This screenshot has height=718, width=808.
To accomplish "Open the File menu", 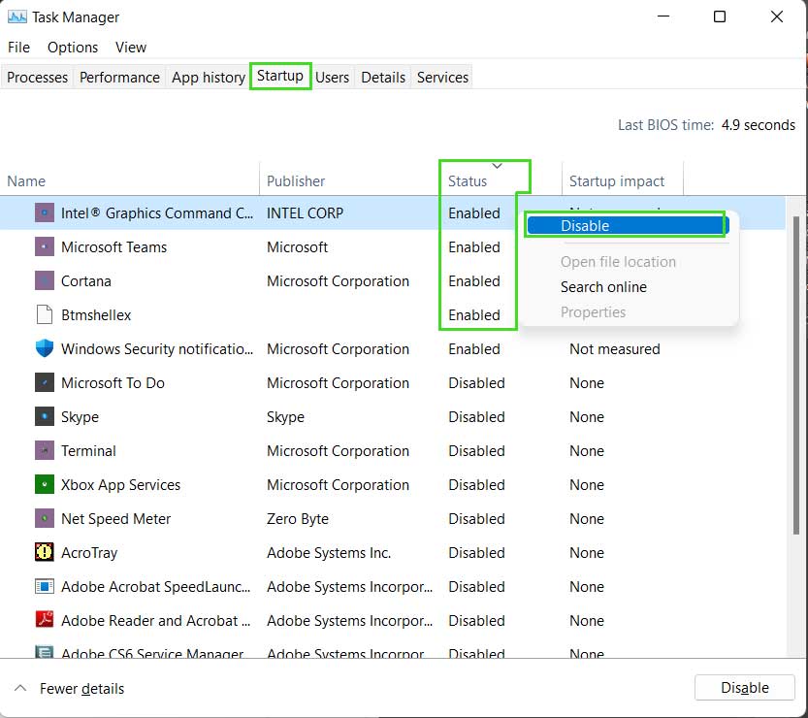I will (x=19, y=48).
